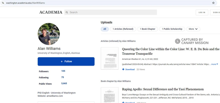Viewport: 220px width, 103px height.
Task: Click the 'Website: amwilliams.com' text
Action: click(x=50, y=96)
